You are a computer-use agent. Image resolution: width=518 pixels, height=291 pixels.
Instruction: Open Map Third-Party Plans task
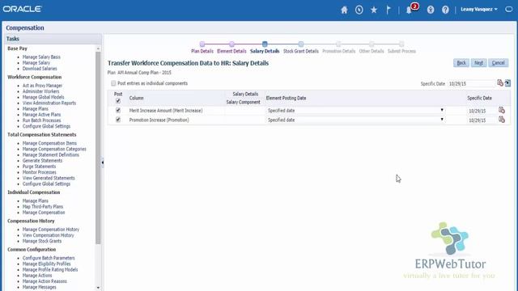pyautogui.click(x=43, y=207)
